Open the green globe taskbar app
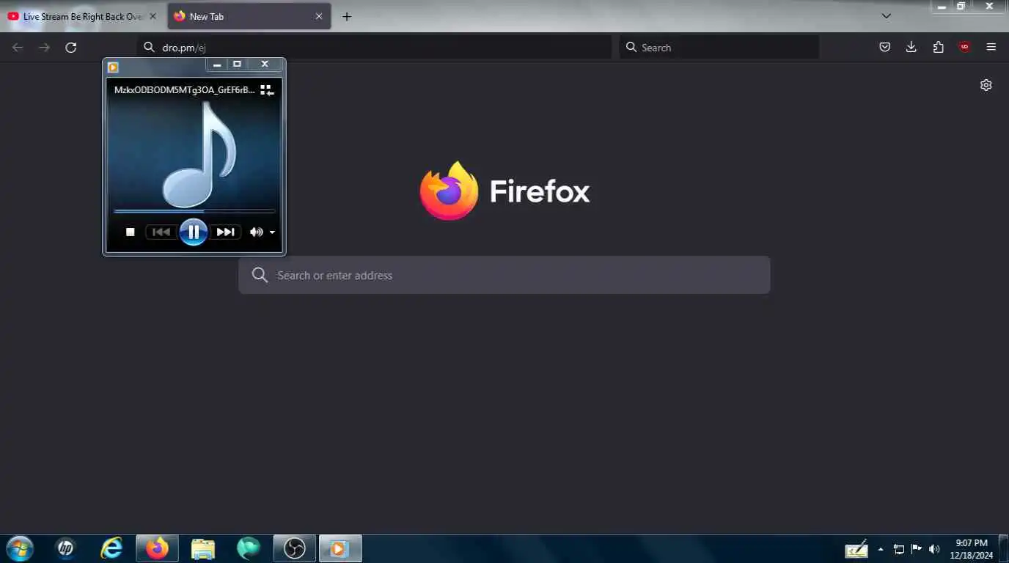Viewport: 1009px width, 563px height. pos(249,548)
